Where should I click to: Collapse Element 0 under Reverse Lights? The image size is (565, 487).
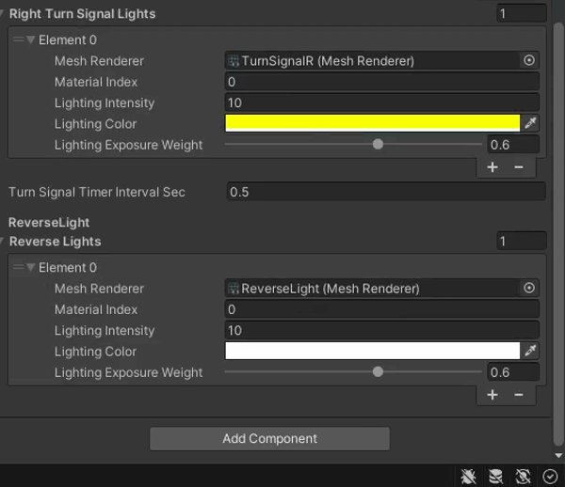(31, 267)
